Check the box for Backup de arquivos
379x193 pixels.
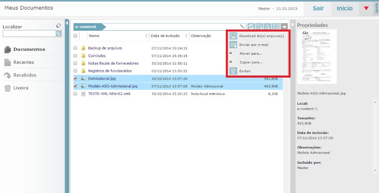point(75,48)
